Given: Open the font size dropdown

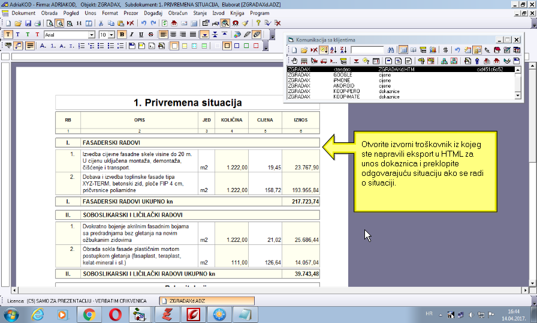Looking at the screenshot, I should (111, 35).
